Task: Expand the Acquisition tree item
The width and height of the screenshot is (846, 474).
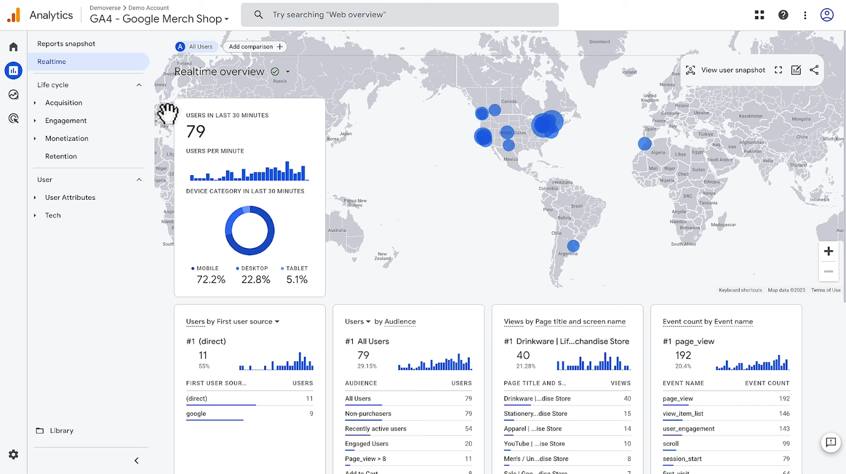Action: tap(35, 103)
